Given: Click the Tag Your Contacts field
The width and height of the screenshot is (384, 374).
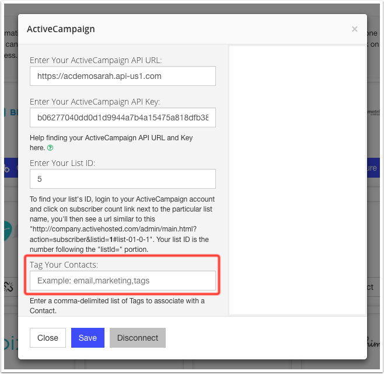Looking at the screenshot, I should [123, 280].
